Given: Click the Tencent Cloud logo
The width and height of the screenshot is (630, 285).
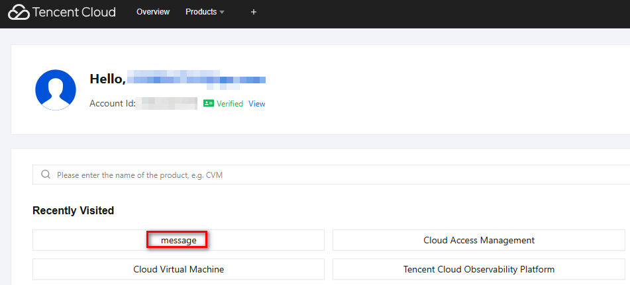Looking at the screenshot, I should coord(62,12).
